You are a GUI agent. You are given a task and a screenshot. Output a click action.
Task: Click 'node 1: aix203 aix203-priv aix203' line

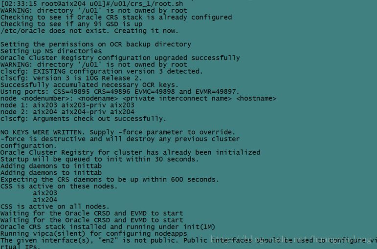[x=67, y=105]
